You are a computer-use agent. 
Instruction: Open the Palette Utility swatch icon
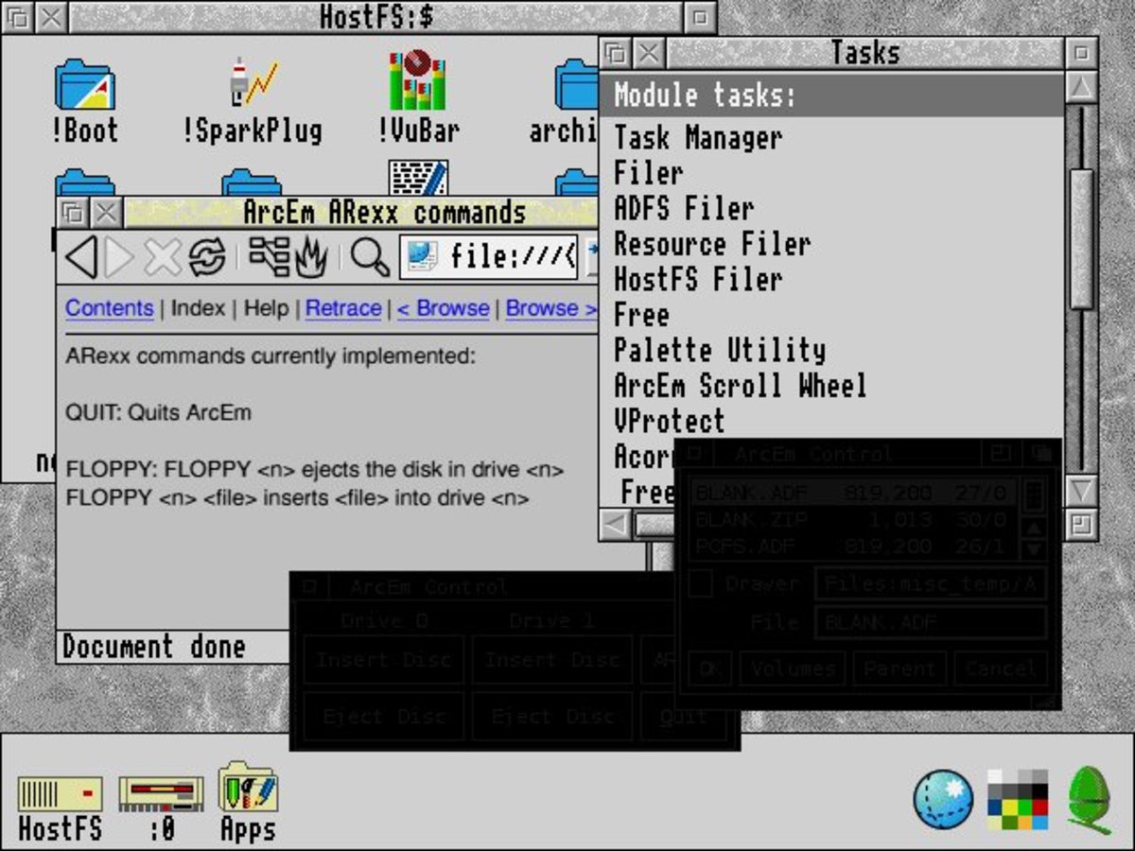tap(1017, 799)
